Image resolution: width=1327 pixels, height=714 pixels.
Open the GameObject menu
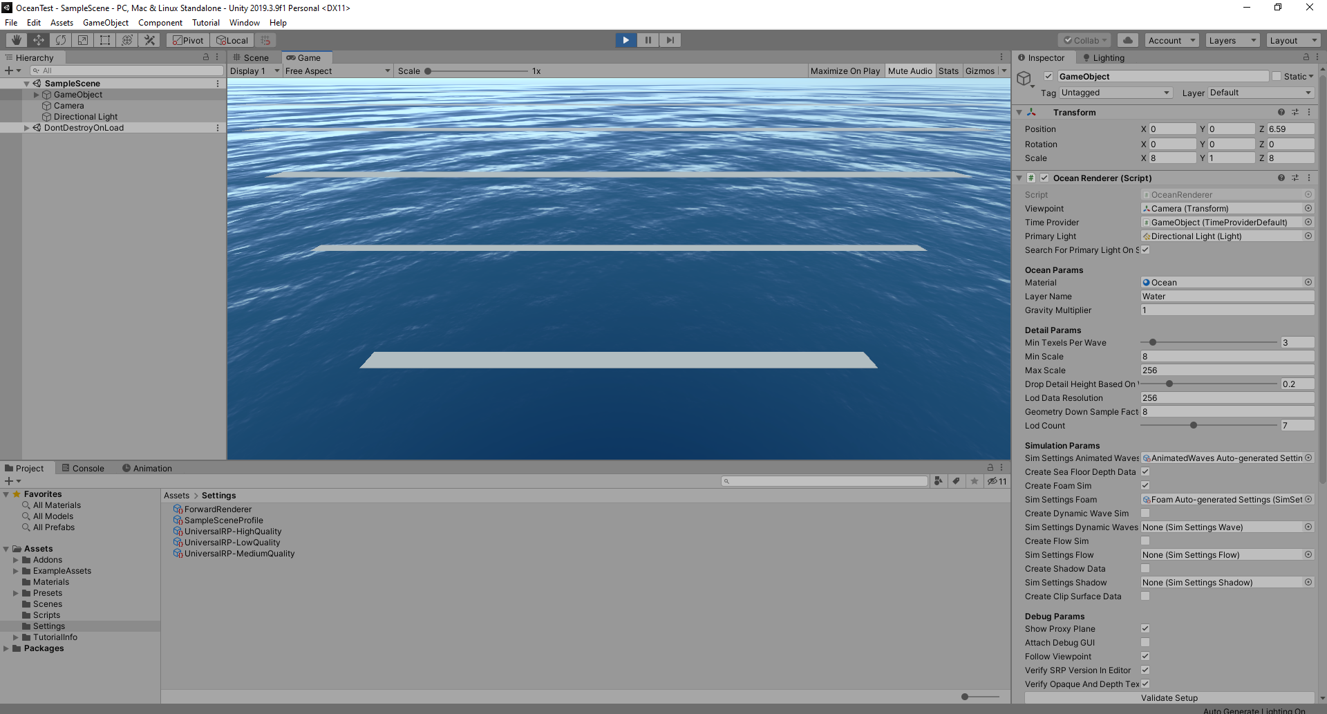(105, 22)
